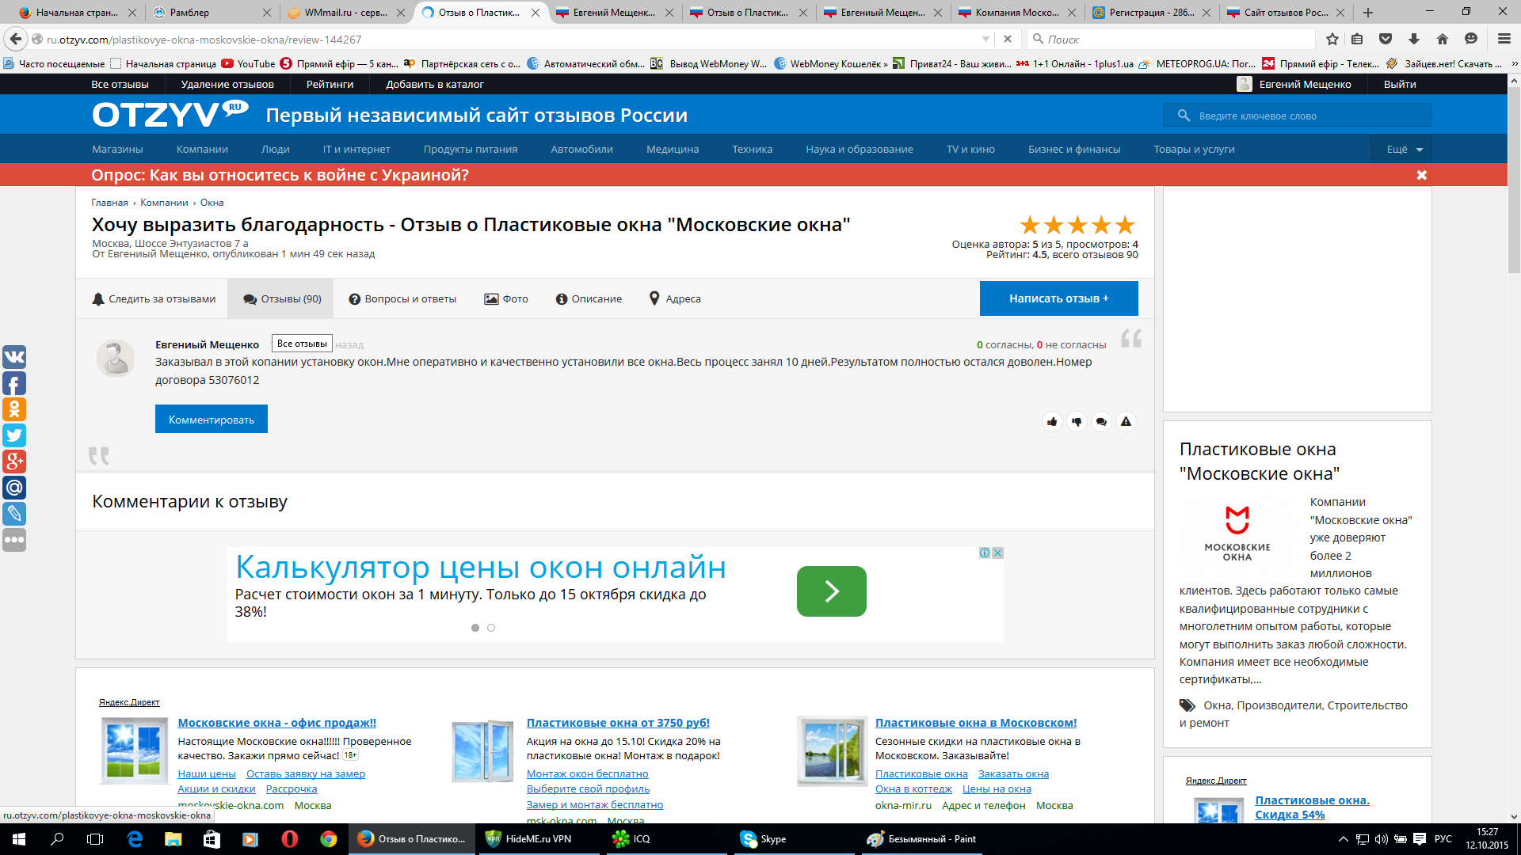The height and width of the screenshot is (855, 1521).
Task: Open Opera from taskbar
Action: coord(289,839)
